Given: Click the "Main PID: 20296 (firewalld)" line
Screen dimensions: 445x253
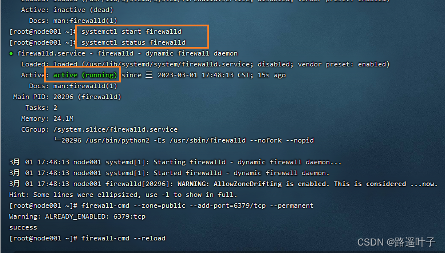Looking at the screenshot, I should pyautogui.click(x=67, y=97).
